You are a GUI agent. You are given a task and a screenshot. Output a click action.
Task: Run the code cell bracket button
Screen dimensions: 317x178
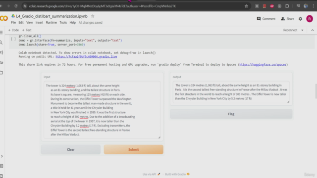pyautogui.click(x=13, y=39)
